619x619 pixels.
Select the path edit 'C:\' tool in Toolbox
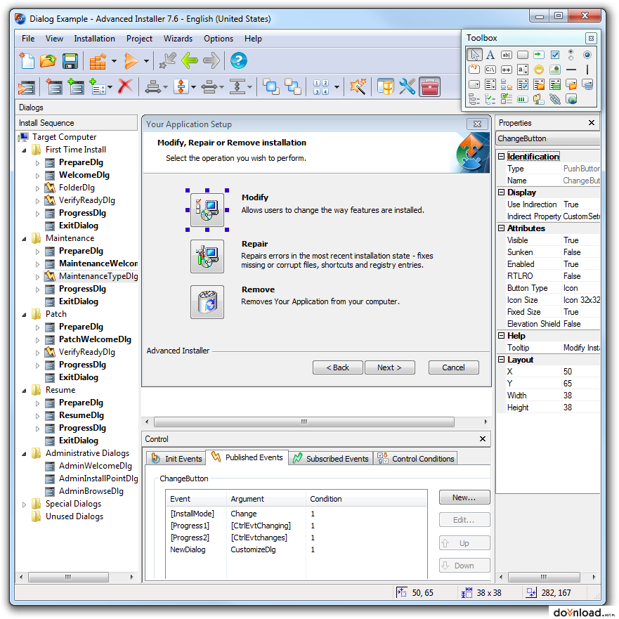[x=490, y=70]
